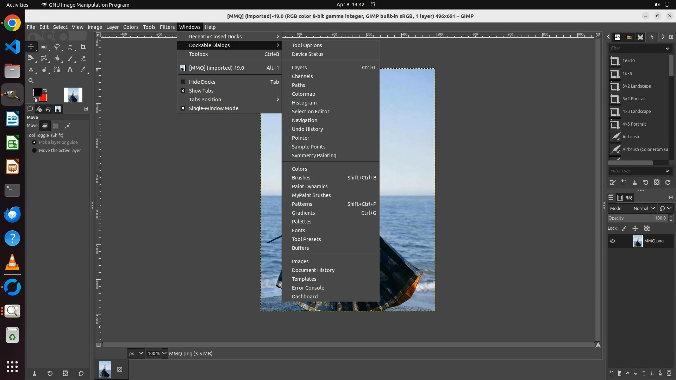Select Move the active layer option
The height and width of the screenshot is (380, 676).
tap(35, 151)
